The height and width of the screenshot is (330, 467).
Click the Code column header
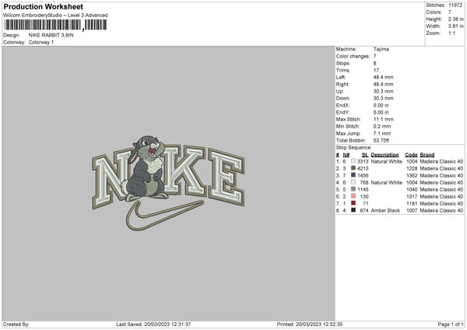tap(411, 155)
